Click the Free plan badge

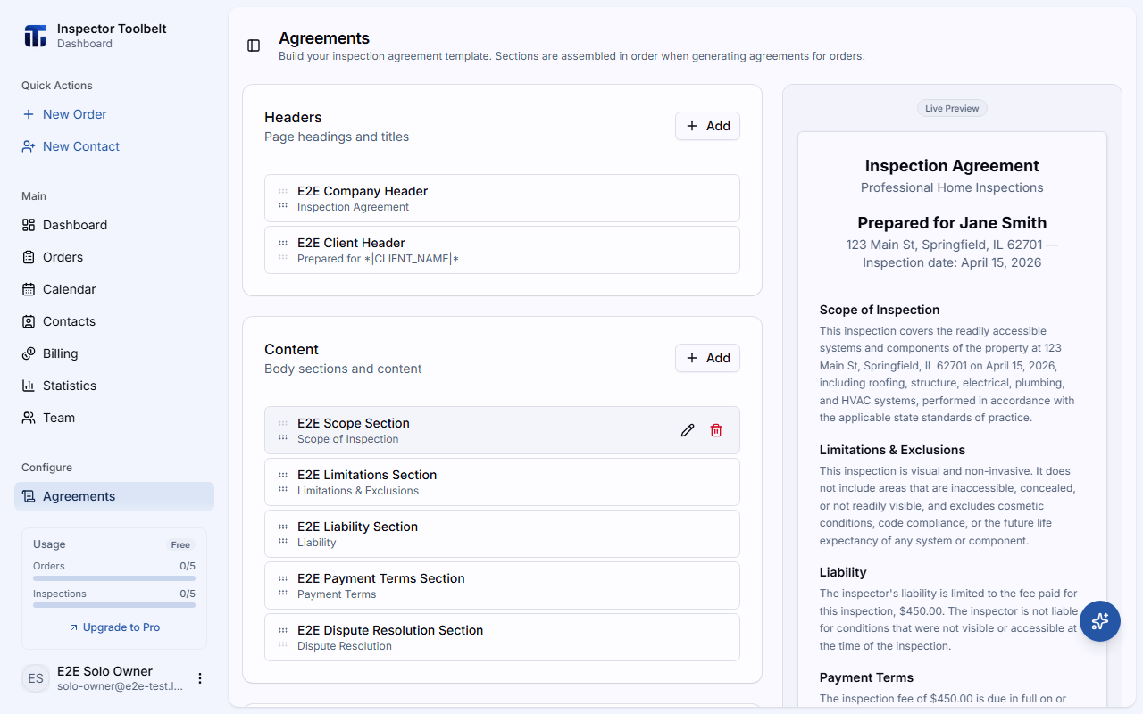pos(180,544)
